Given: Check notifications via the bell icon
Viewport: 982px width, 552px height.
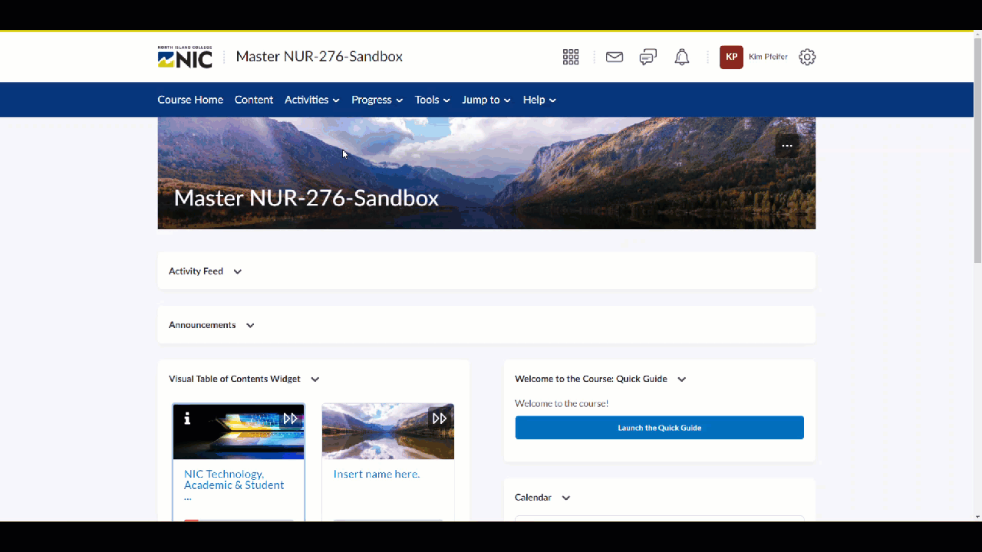Looking at the screenshot, I should (x=681, y=57).
